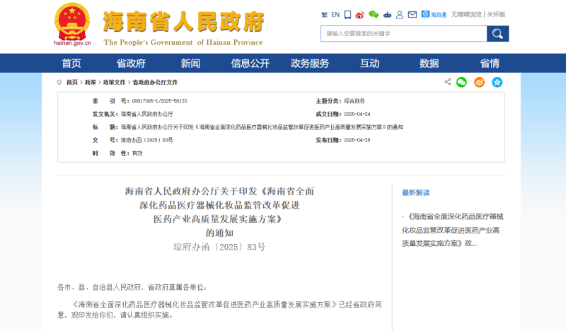Open the 省政府 navigation menu
This screenshot has width=566, height=331.
131,63
